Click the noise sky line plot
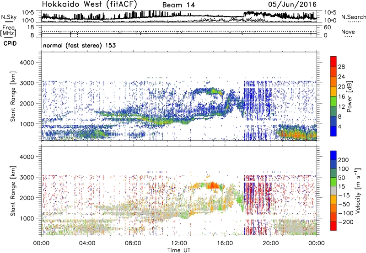 click(x=179, y=16)
